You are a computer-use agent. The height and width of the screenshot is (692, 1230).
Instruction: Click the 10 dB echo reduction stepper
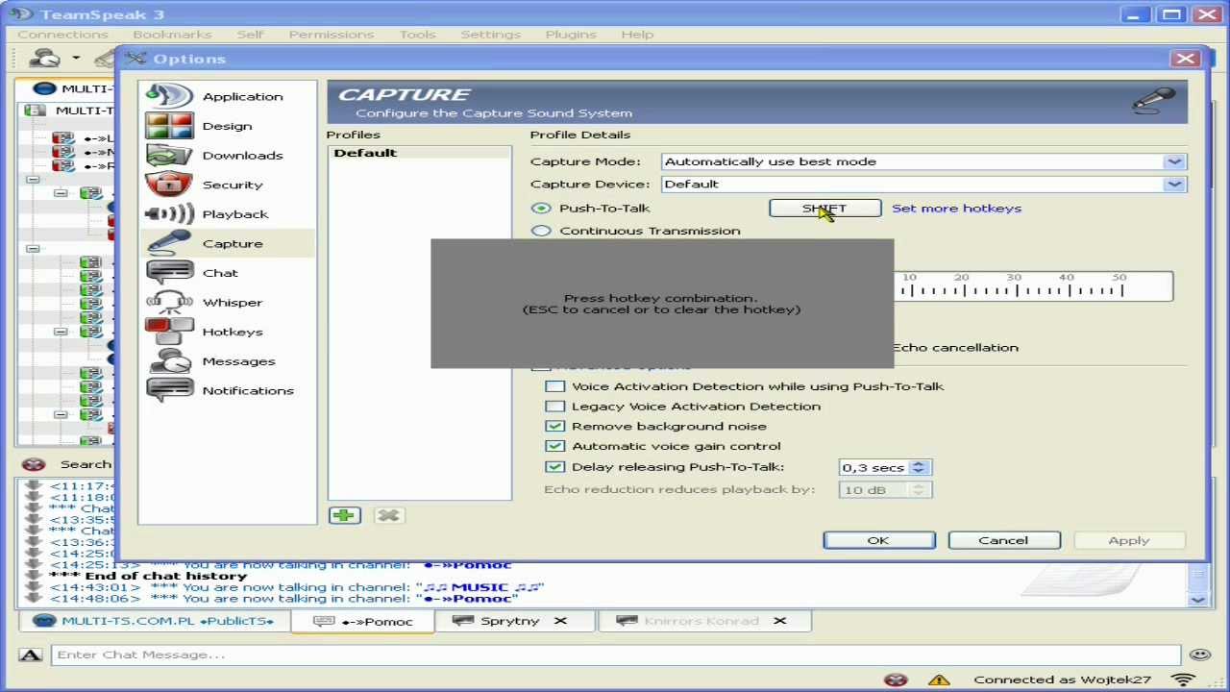[x=919, y=489]
